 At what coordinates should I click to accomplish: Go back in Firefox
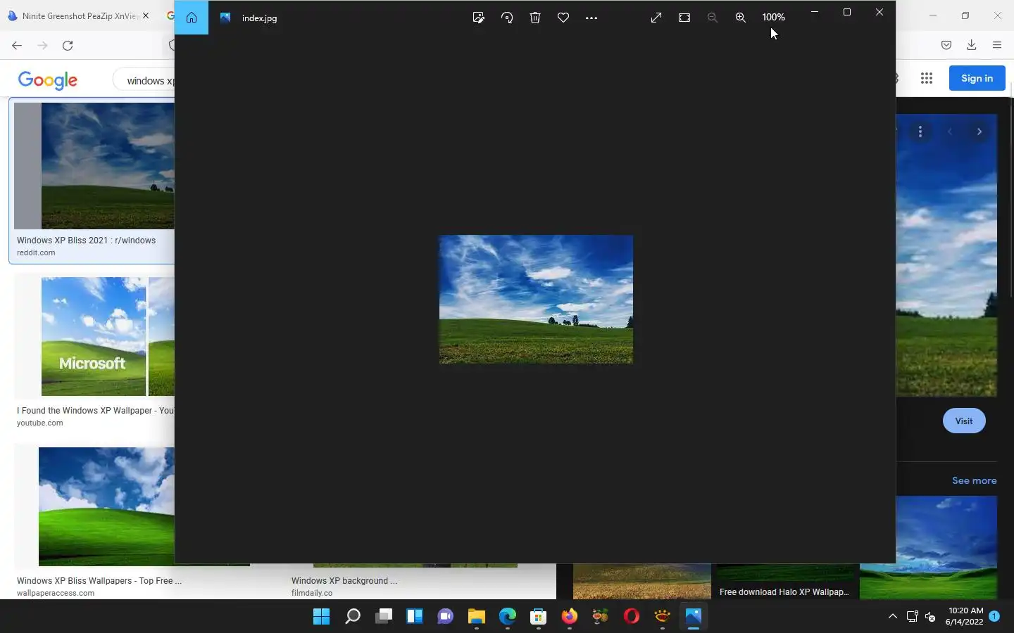click(17, 46)
